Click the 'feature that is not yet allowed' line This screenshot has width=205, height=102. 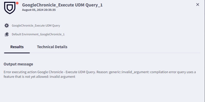[39, 76]
